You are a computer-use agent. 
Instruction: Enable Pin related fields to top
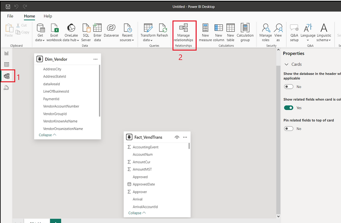click(x=289, y=129)
